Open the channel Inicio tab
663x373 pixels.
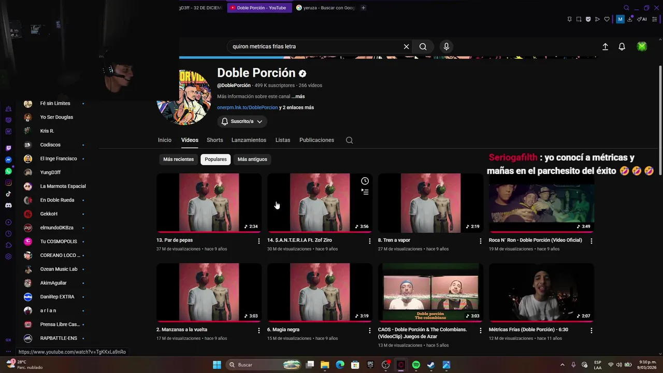click(165, 140)
